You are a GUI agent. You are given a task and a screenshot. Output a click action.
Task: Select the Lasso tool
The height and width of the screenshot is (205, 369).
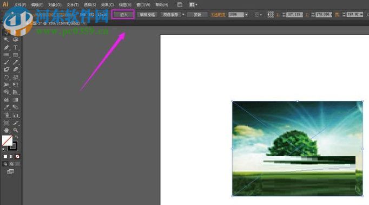click(x=16, y=40)
